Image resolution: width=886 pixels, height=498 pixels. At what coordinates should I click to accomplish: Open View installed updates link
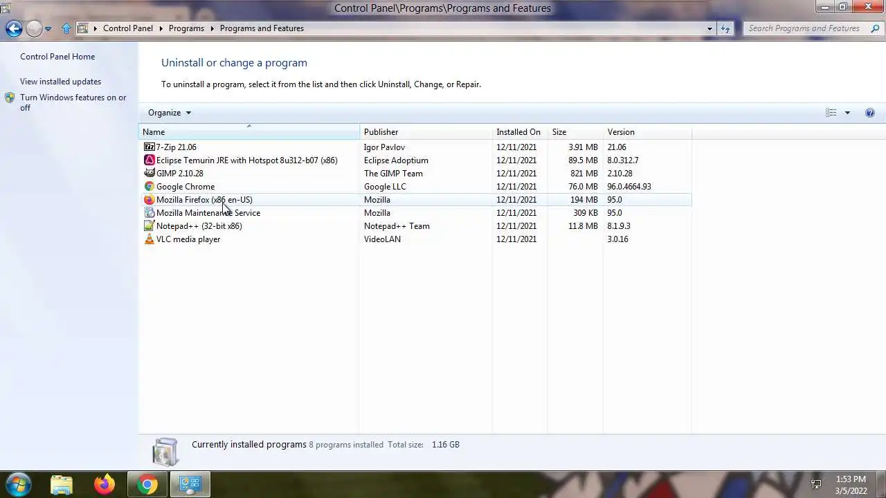tap(60, 82)
